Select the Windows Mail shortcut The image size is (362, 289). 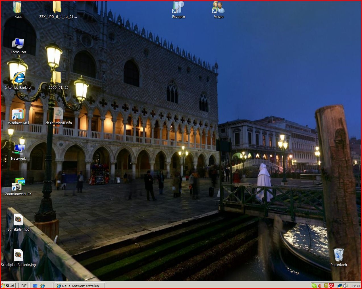(18, 114)
